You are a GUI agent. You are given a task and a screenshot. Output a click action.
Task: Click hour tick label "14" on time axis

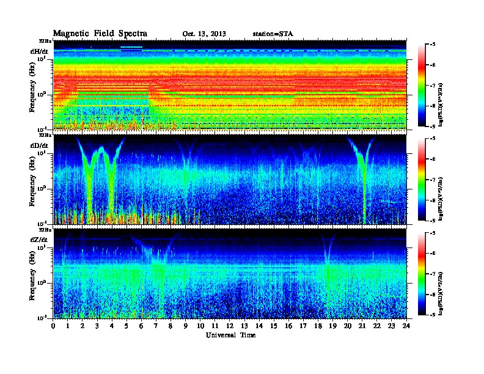(259, 326)
